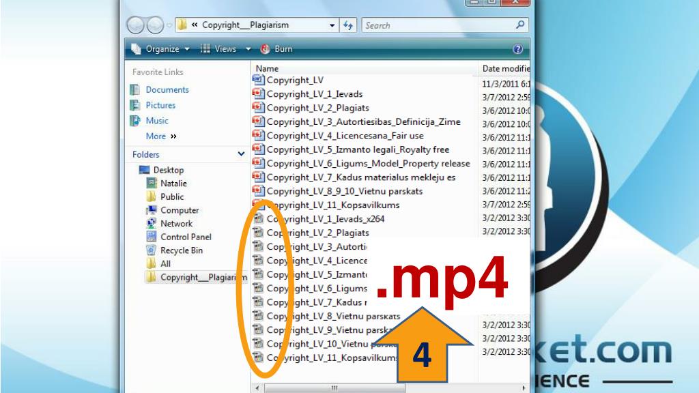The height and width of the screenshot is (393, 699).
Task: Click the Back navigation arrow button
Action: click(x=135, y=25)
